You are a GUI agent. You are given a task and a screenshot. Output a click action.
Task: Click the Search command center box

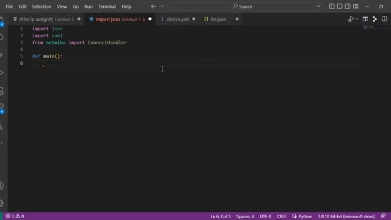tap(242, 7)
